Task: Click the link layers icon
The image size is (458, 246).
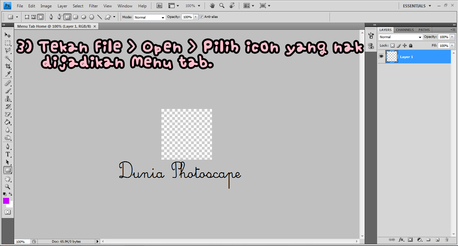Action: tap(392, 240)
